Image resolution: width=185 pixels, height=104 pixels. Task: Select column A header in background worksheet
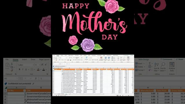coord(16,88)
